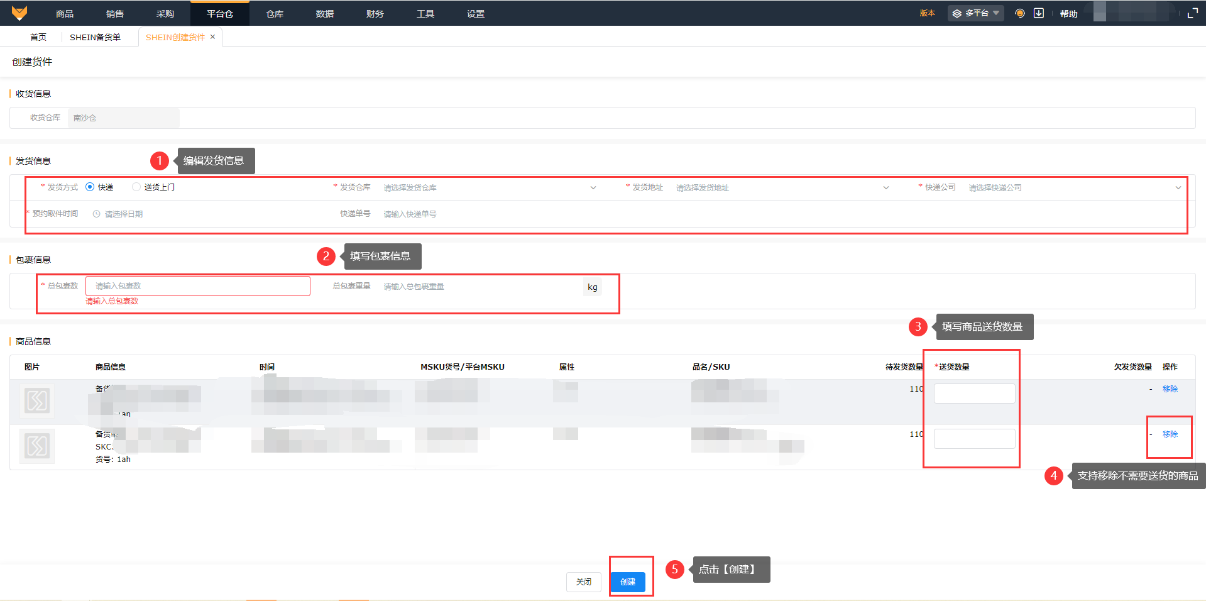
Task: Focus the 总包裹重量 input field
Action: pyautogui.click(x=481, y=287)
